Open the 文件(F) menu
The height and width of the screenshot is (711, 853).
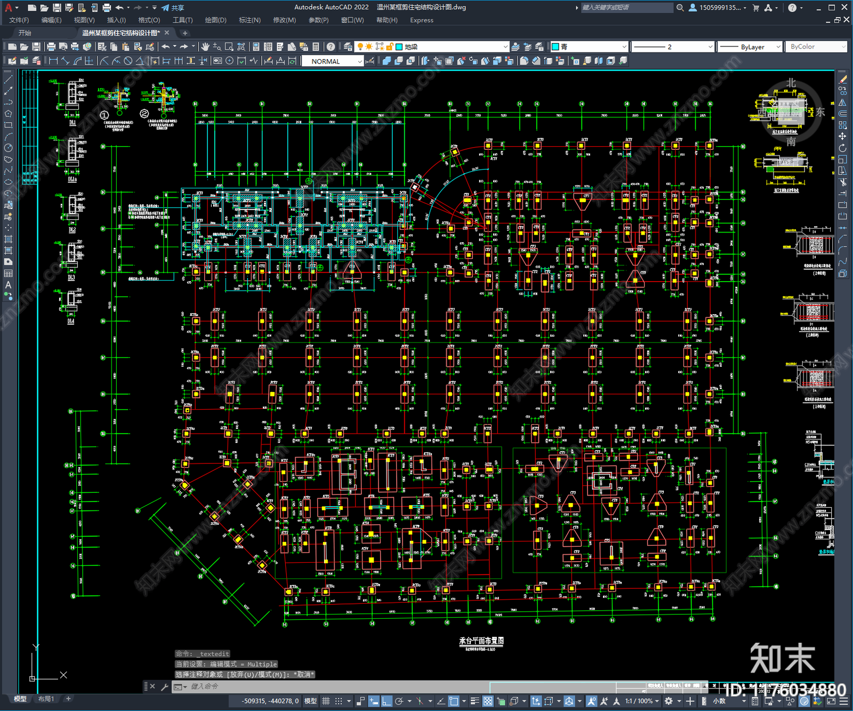coord(19,20)
